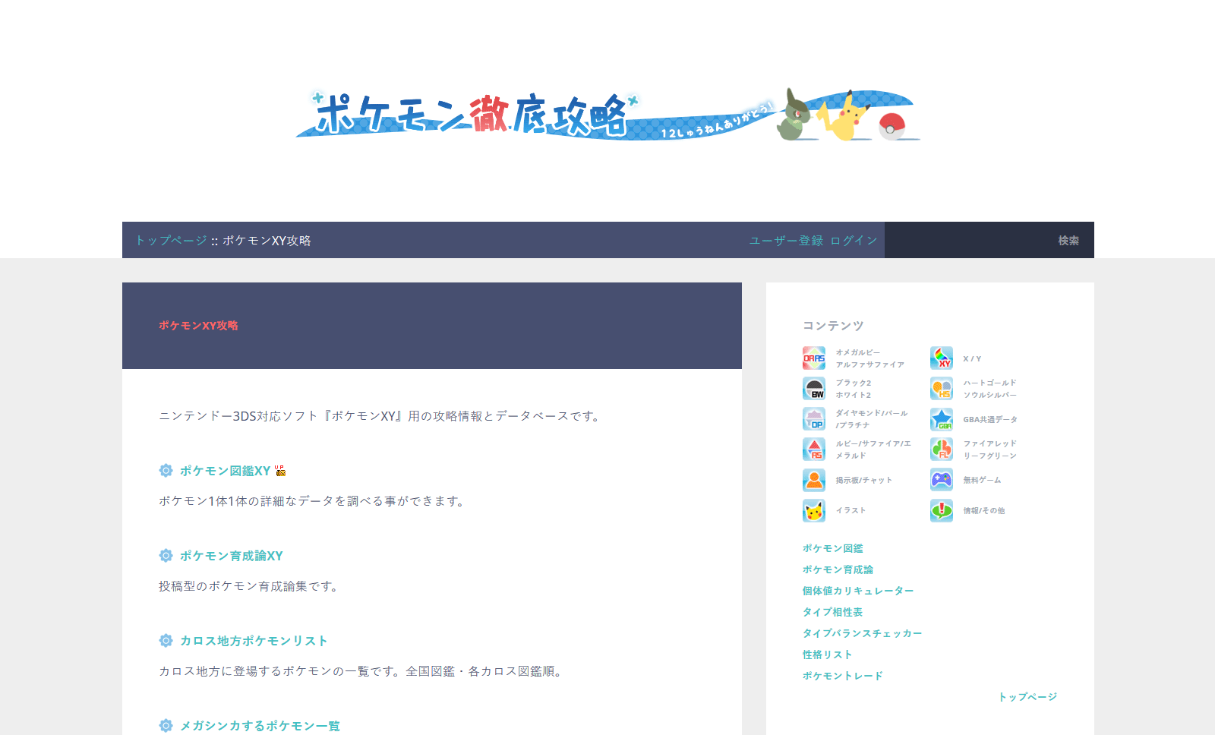This screenshot has width=1215, height=735.
Task: Click the ORAS game icon
Action: point(814,358)
